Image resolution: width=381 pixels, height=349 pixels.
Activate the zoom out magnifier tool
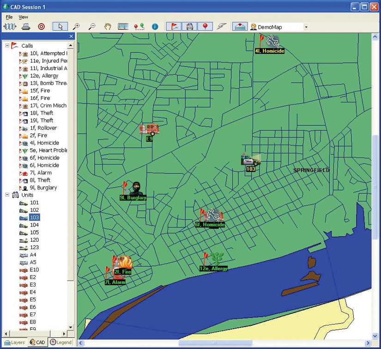(x=92, y=27)
